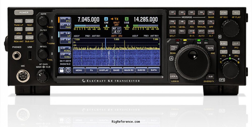Push the XMIT test key
This screenshot has width=252, height=127.
(x=29, y=21)
